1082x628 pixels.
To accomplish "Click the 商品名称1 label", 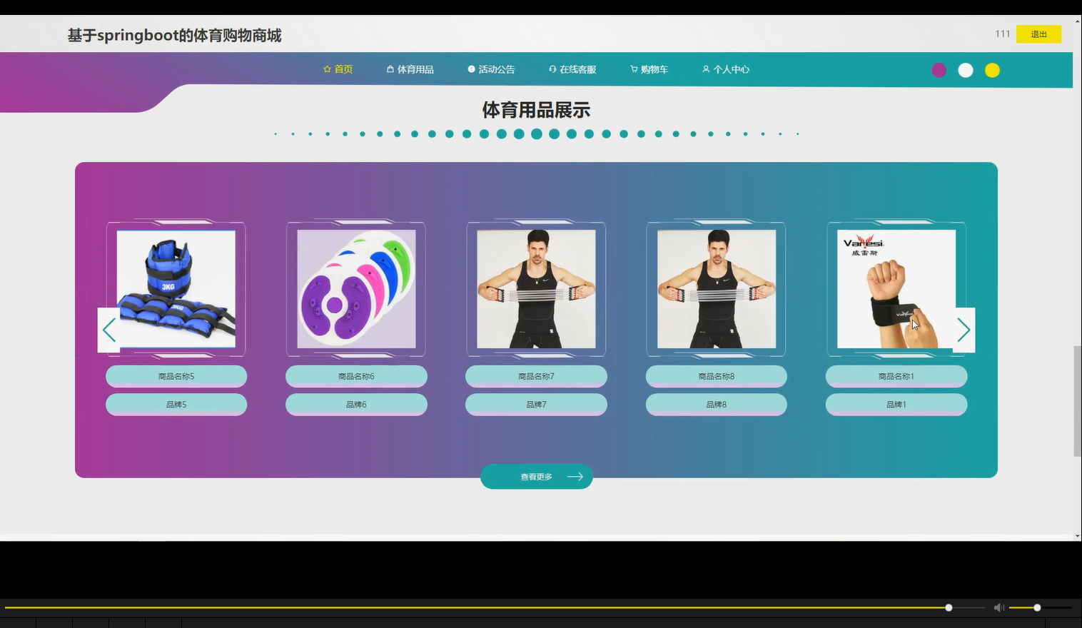I will point(896,376).
